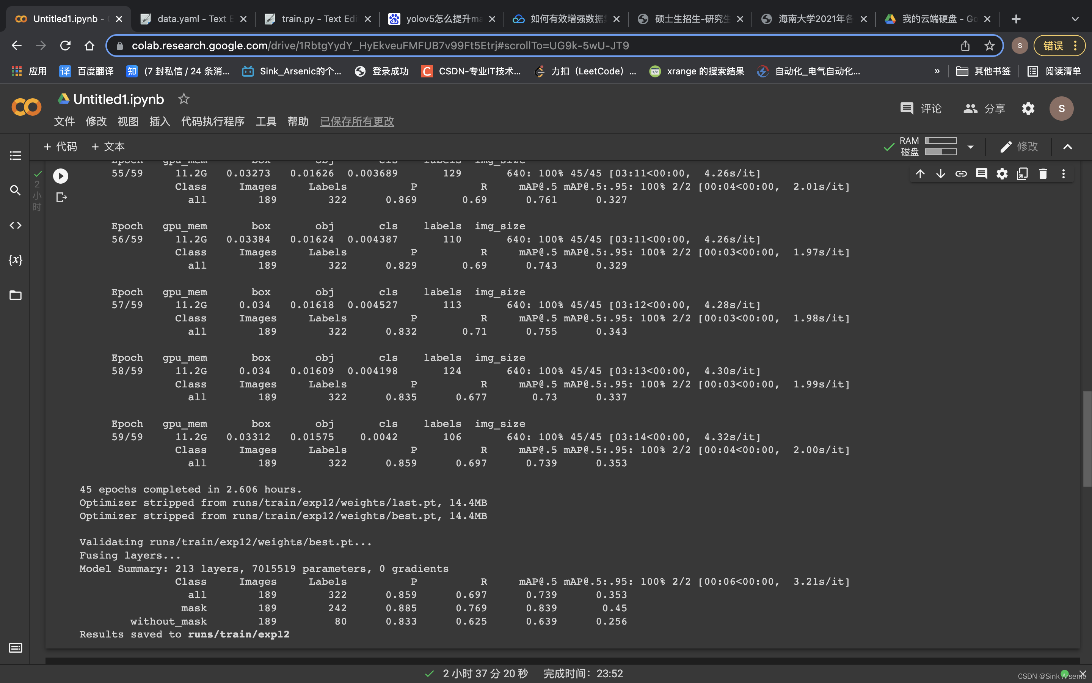Open the browser home page
This screenshot has width=1092, height=683.
(x=89, y=46)
